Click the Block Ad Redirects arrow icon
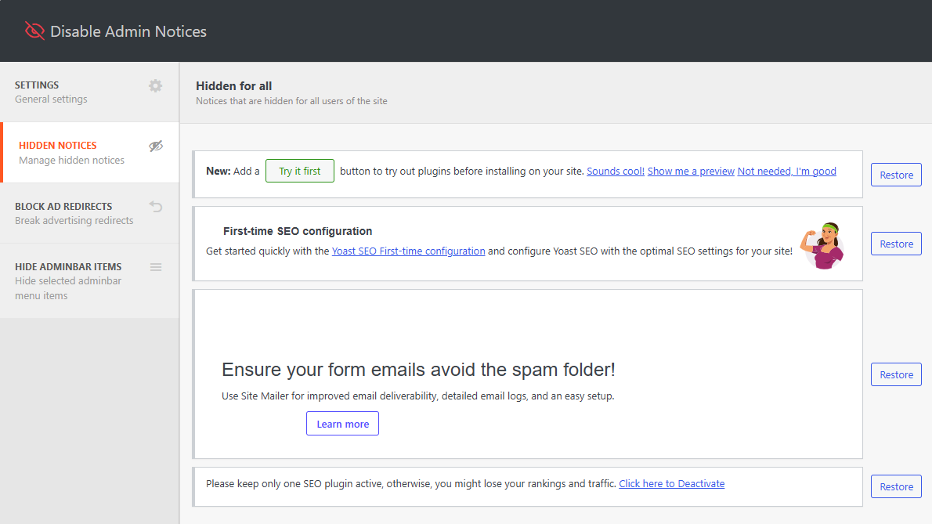The width and height of the screenshot is (932, 524). (156, 207)
